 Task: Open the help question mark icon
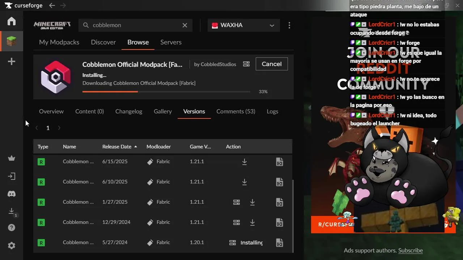pos(12,227)
